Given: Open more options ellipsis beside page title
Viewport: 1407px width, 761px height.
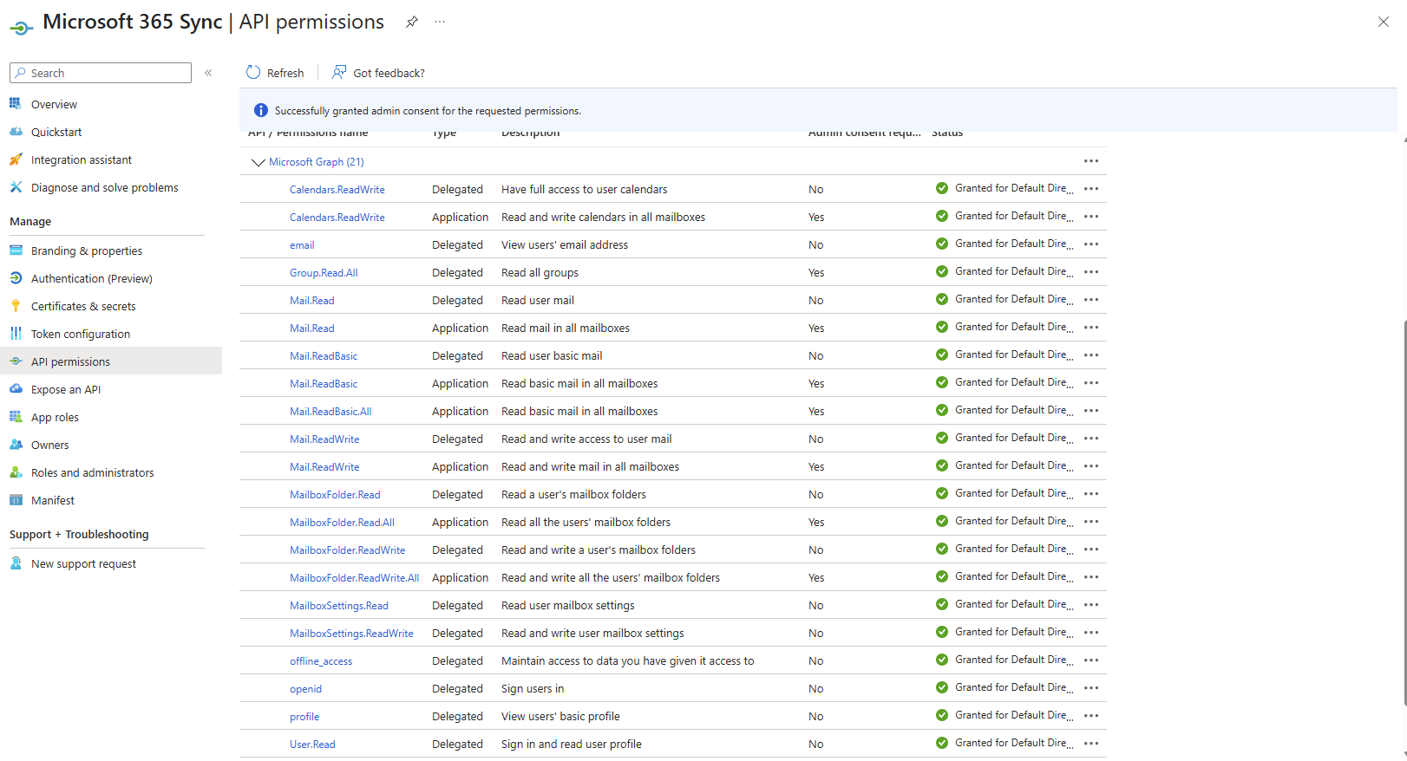Looking at the screenshot, I should [440, 22].
